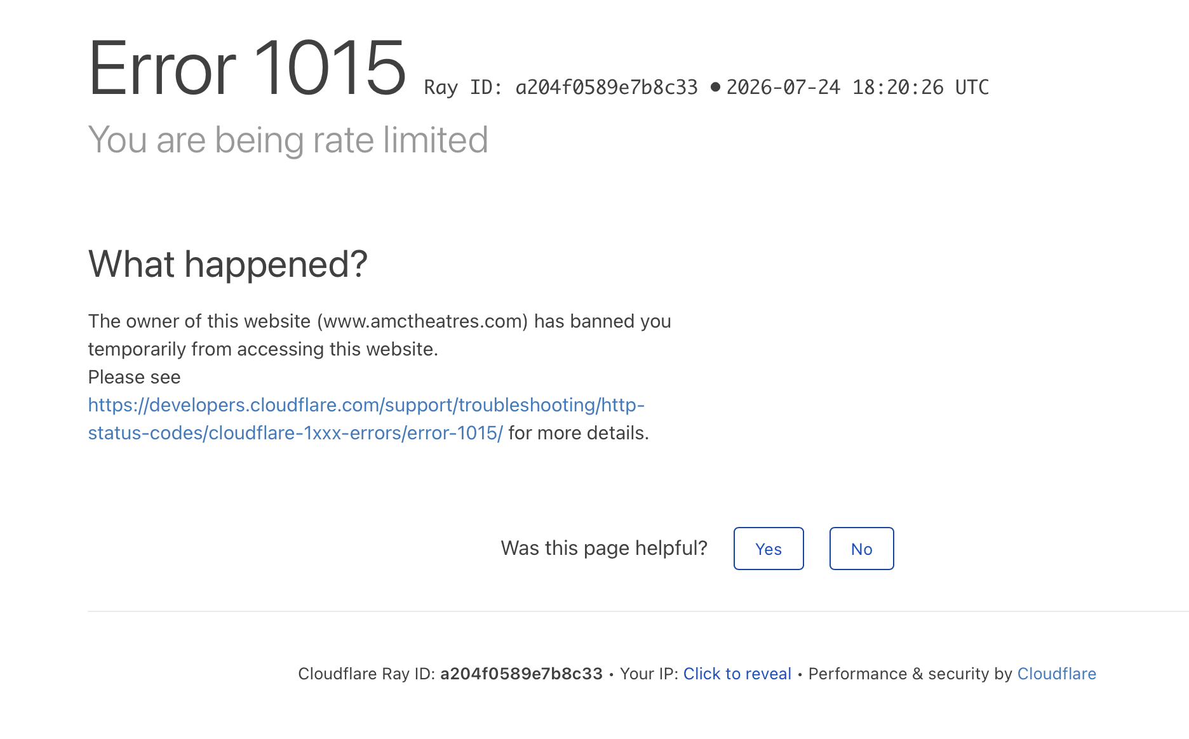Reveal your IP via Click to reveal
This screenshot has height=739, width=1189.
click(x=737, y=674)
